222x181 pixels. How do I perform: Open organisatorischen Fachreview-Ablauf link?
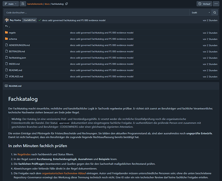coord(64,173)
